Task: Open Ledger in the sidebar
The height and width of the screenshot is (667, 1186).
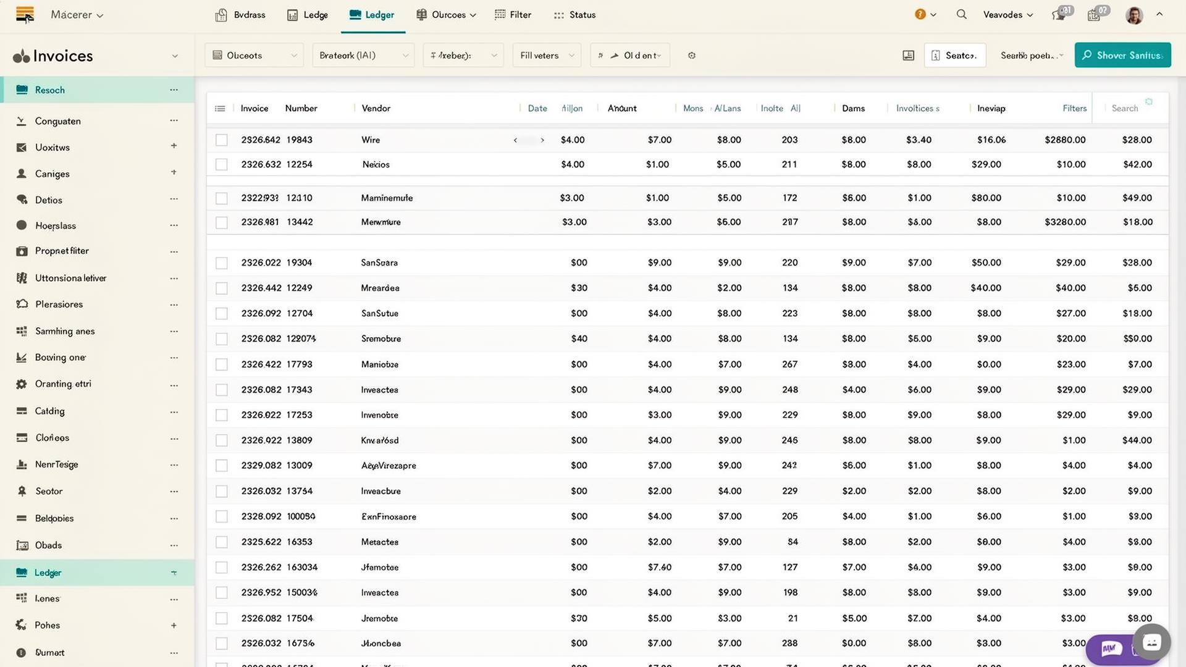Action: [97, 573]
